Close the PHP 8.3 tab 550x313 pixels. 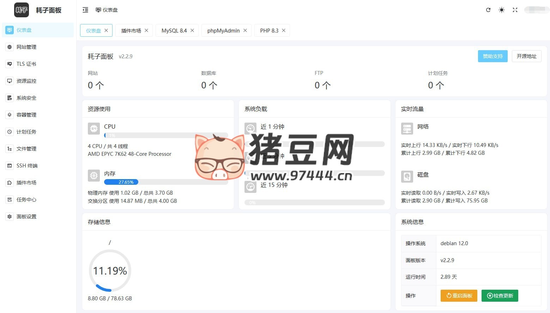click(284, 30)
